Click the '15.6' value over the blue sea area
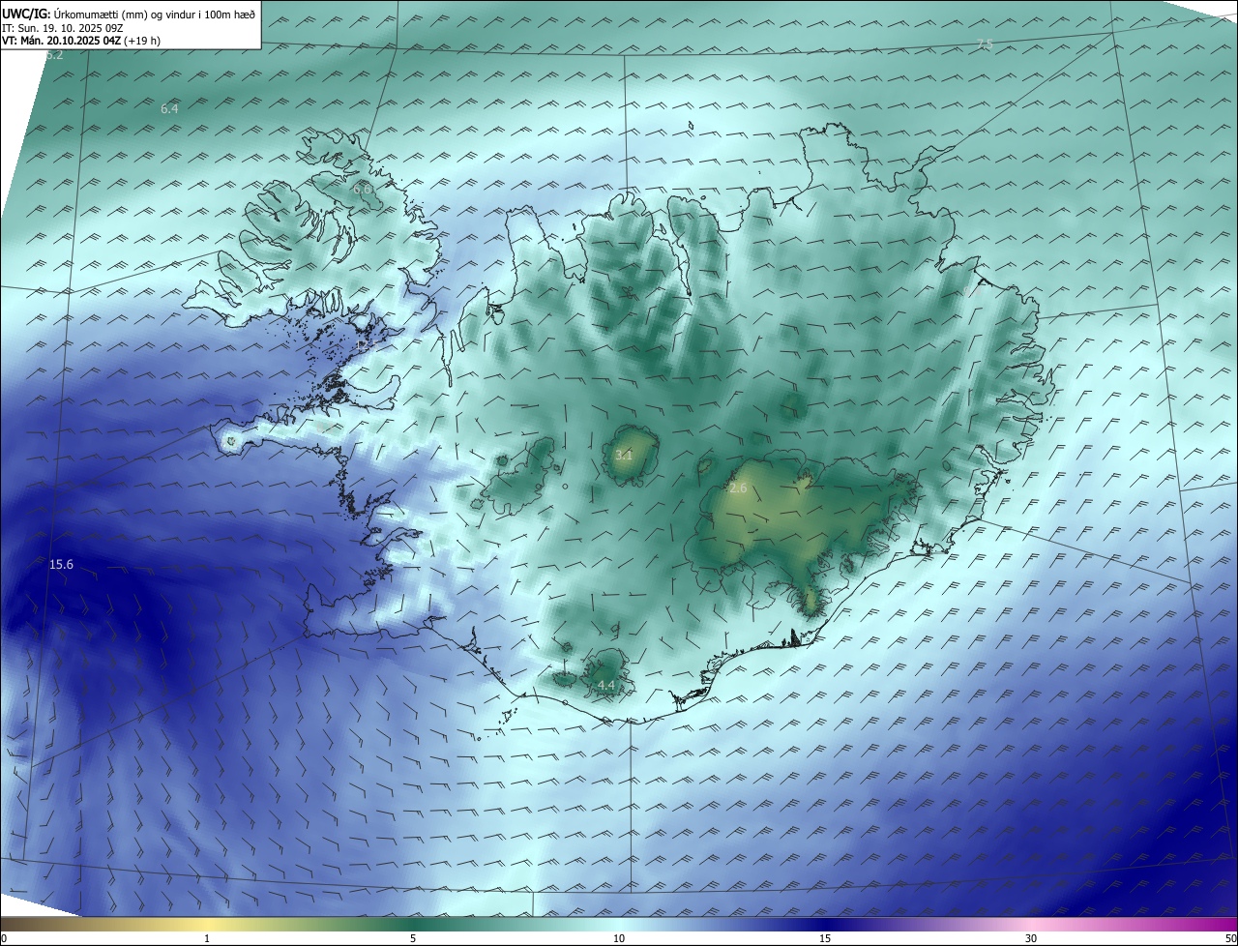The width and height of the screenshot is (1238, 946). coord(61,564)
